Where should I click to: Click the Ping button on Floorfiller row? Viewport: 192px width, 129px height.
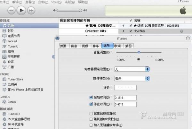point(181,31)
